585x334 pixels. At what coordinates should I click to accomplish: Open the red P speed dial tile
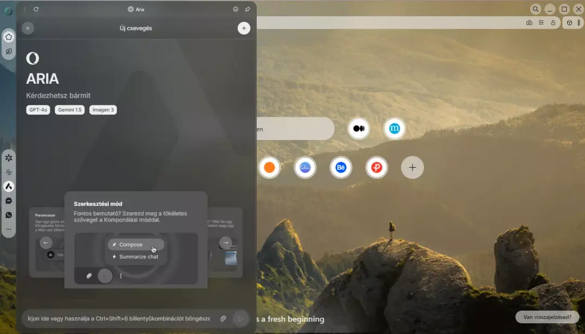(376, 168)
